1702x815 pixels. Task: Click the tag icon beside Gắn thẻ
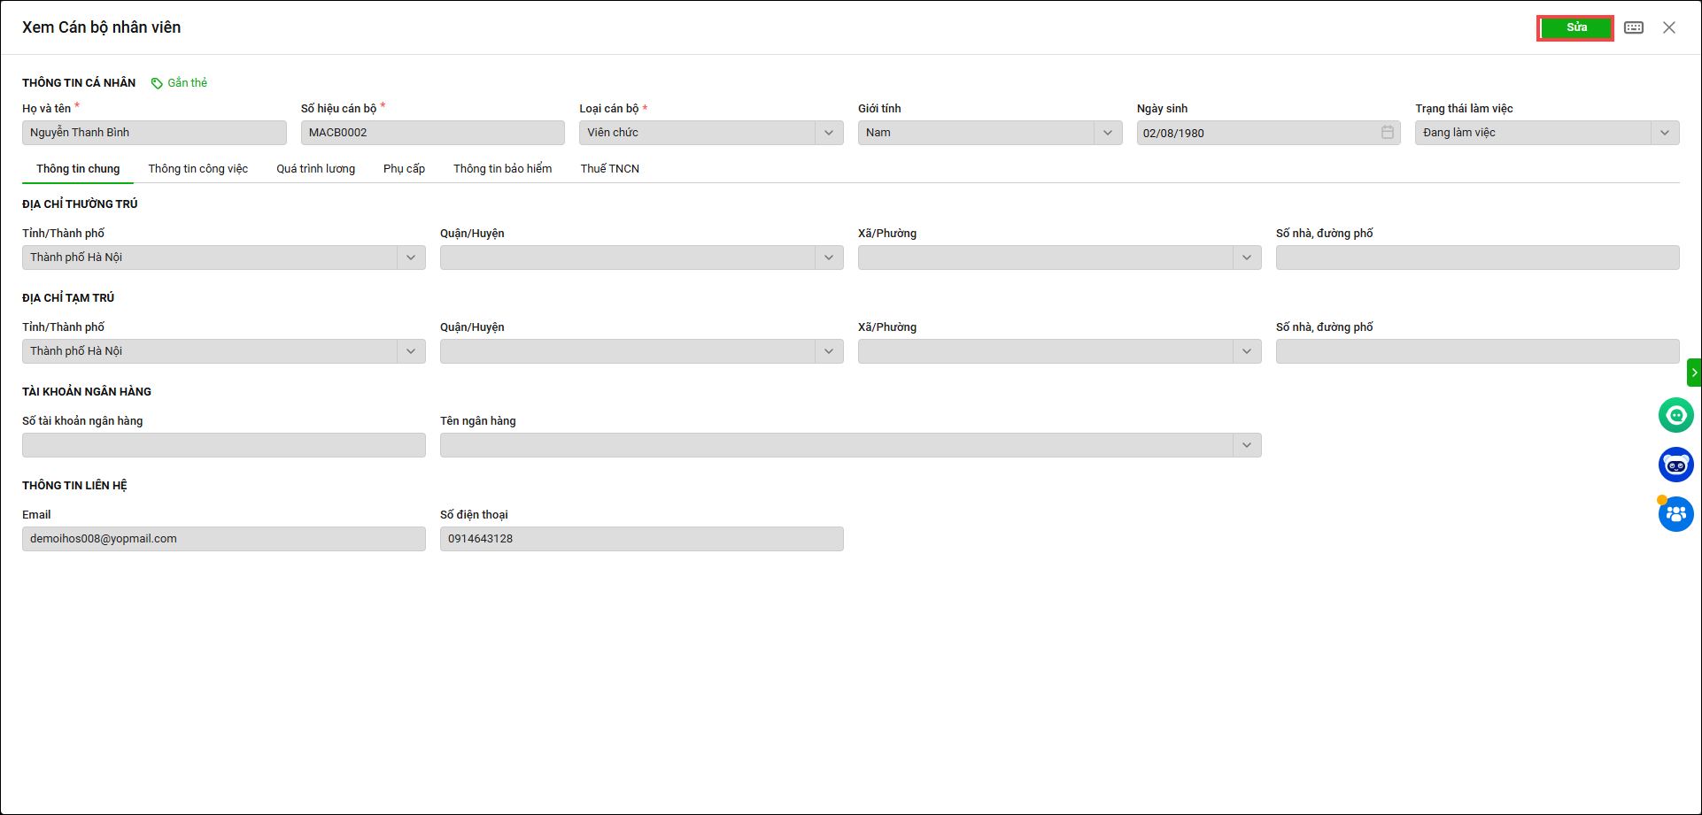(x=157, y=83)
